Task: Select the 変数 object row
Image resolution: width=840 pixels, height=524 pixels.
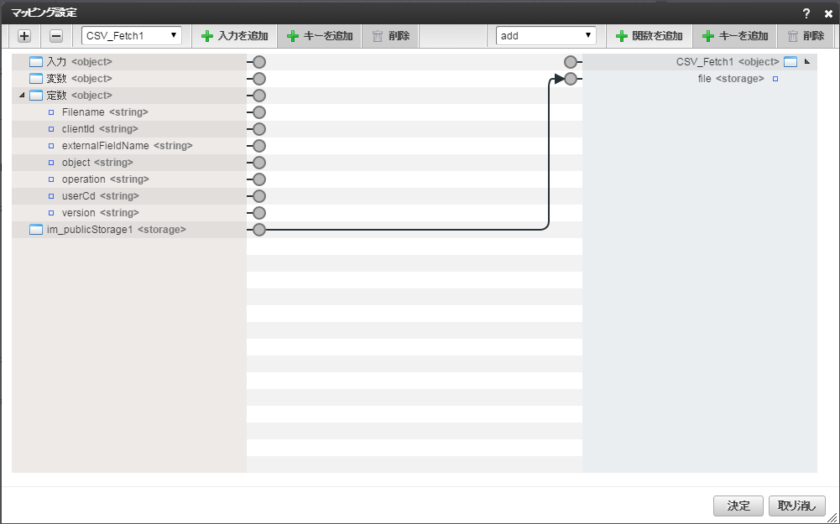Action: tap(129, 79)
